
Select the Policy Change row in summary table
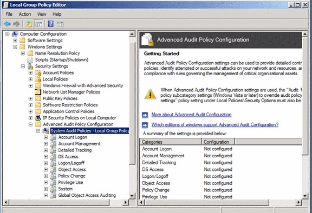tap(220, 190)
